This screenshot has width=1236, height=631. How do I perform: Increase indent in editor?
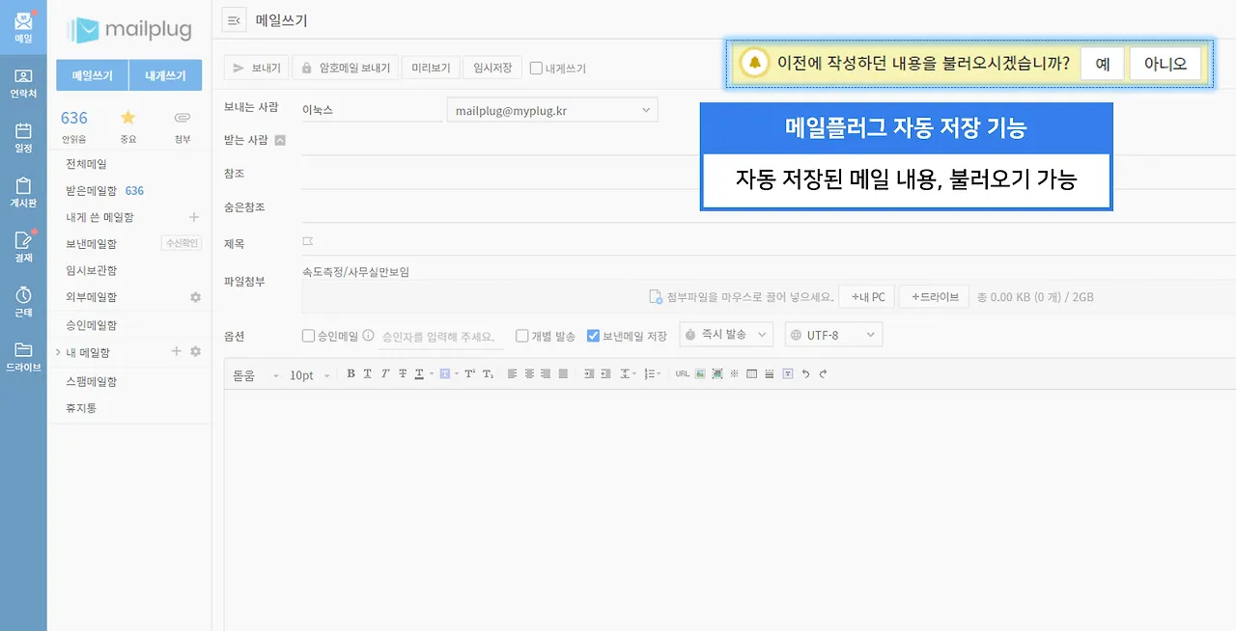tap(589, 373)
